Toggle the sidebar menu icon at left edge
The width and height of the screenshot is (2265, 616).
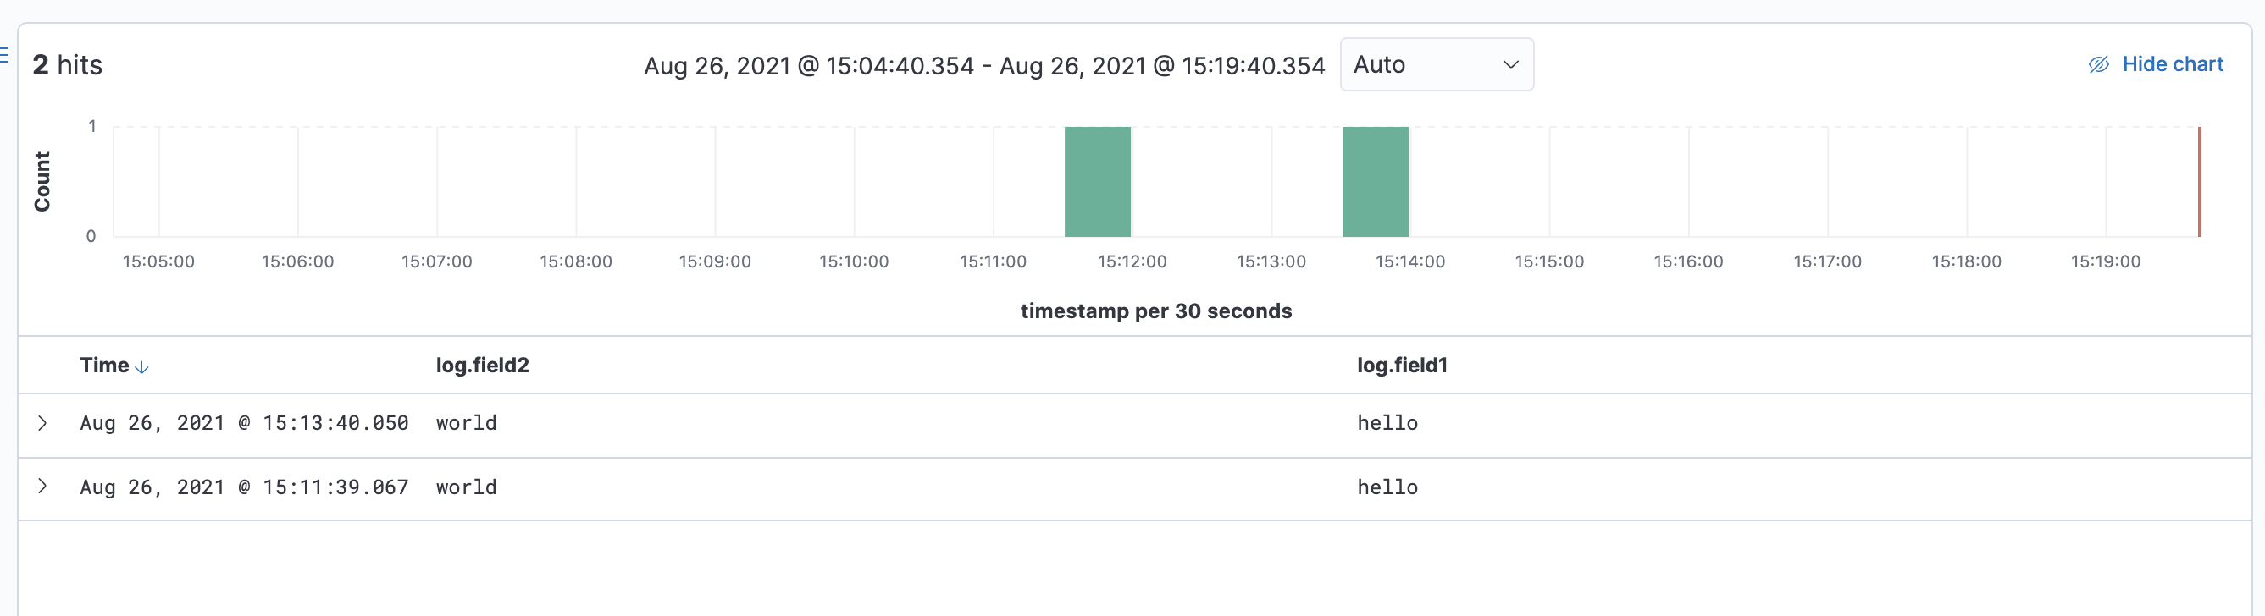point(3,54)
